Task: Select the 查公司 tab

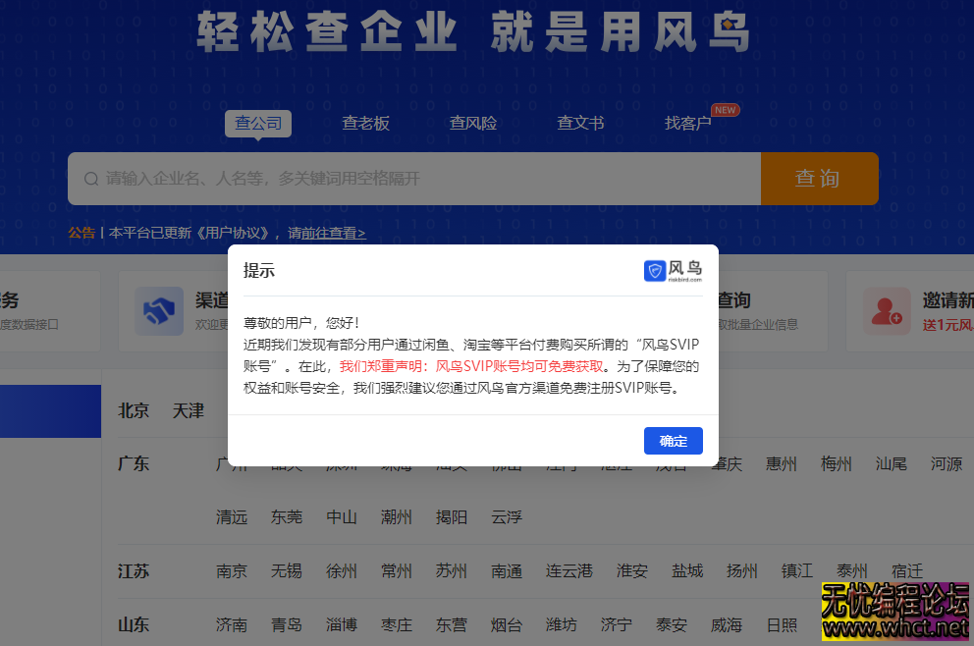Action: click(x=258, y=123)
